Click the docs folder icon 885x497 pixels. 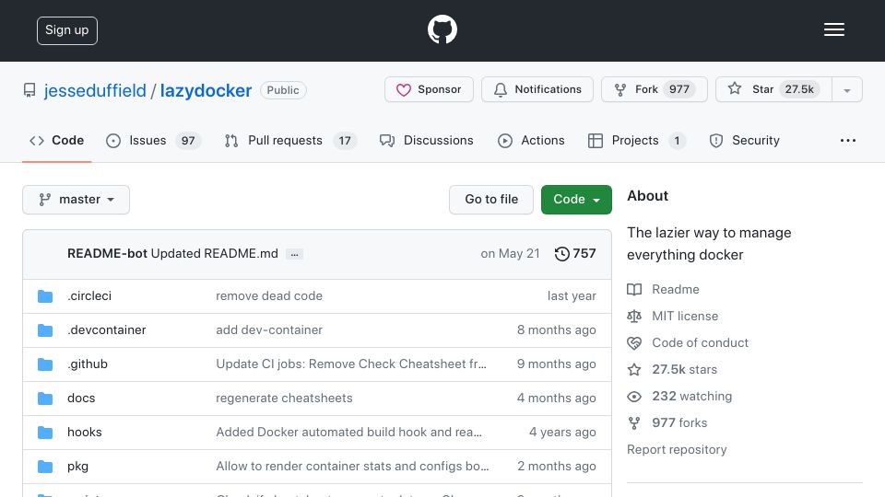coord(45,399)
